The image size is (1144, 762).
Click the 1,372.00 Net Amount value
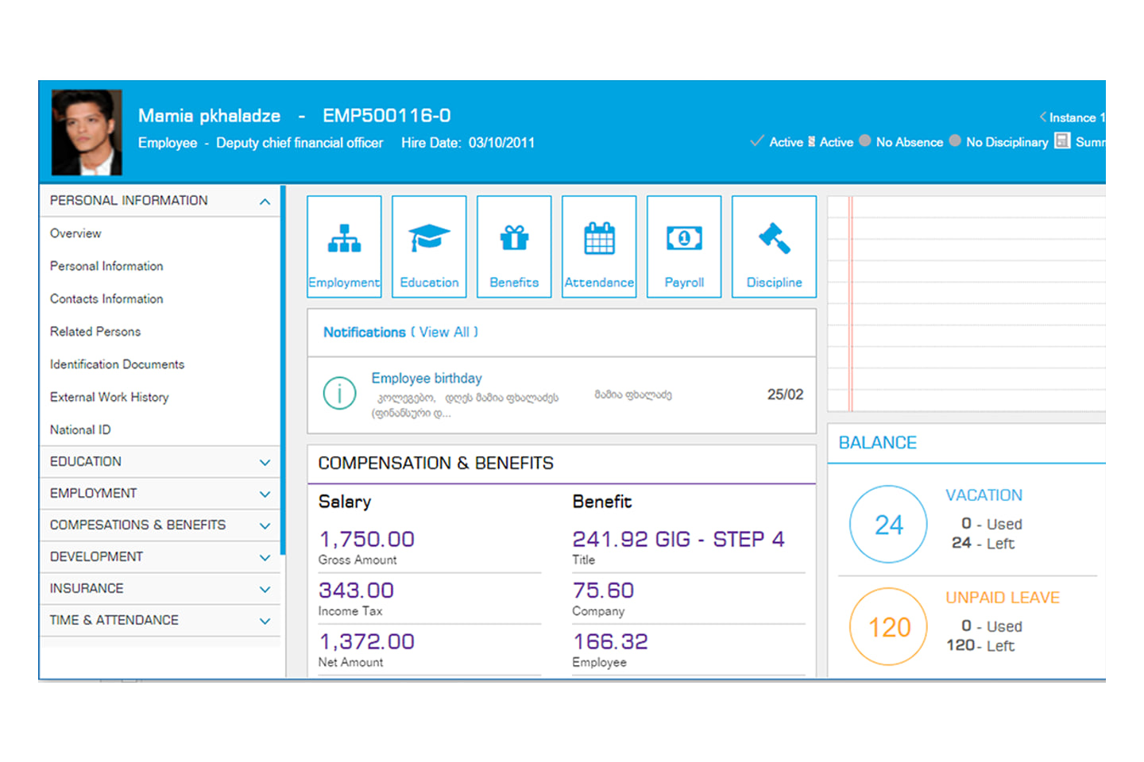pyautogui.click(x=366, y=641)
